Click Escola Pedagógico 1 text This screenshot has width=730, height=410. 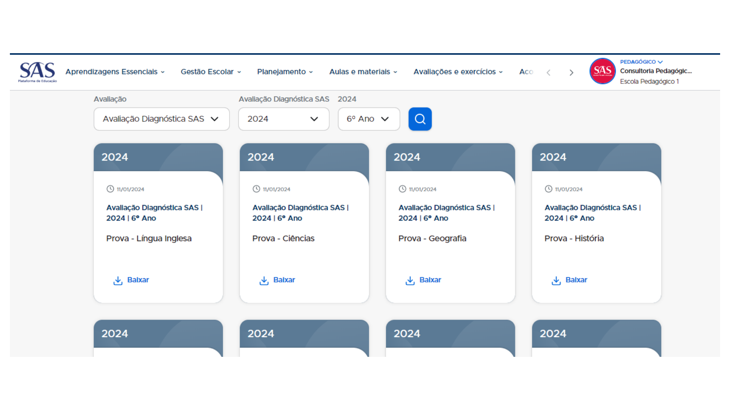click(x=649, y=82)
